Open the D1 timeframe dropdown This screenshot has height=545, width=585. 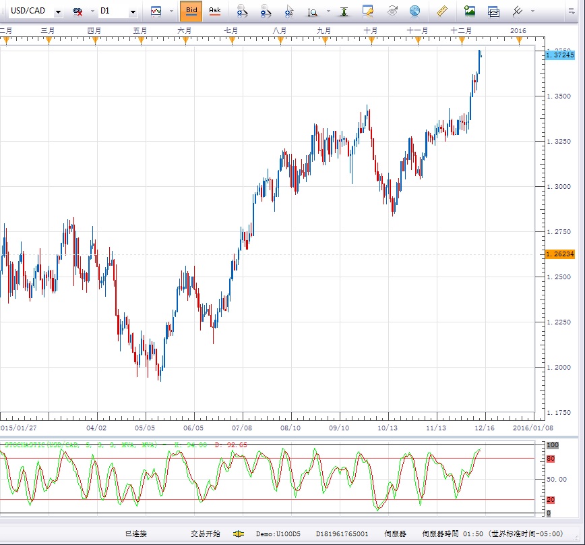tap(132, 12)
